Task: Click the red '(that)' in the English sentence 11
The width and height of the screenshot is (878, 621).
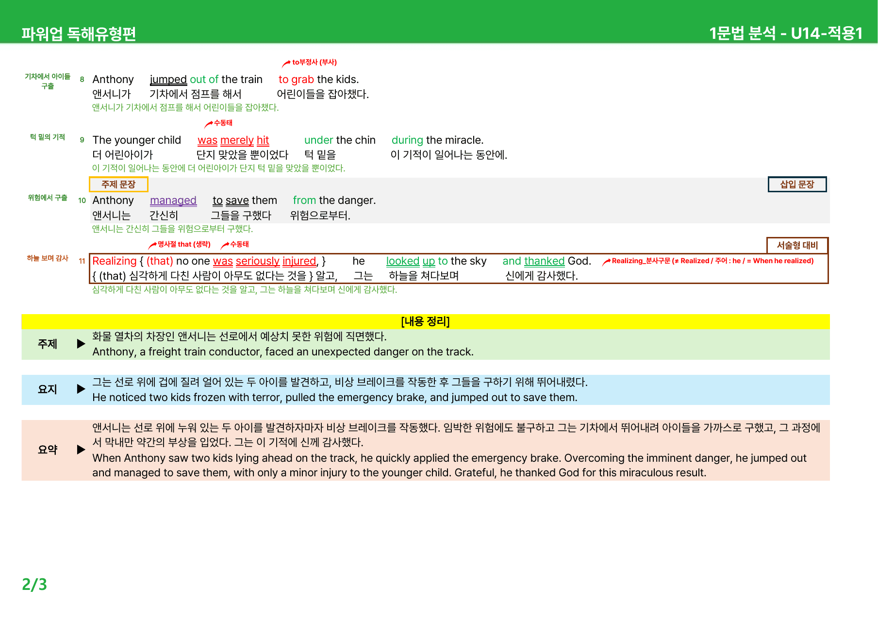Action: 160,261
